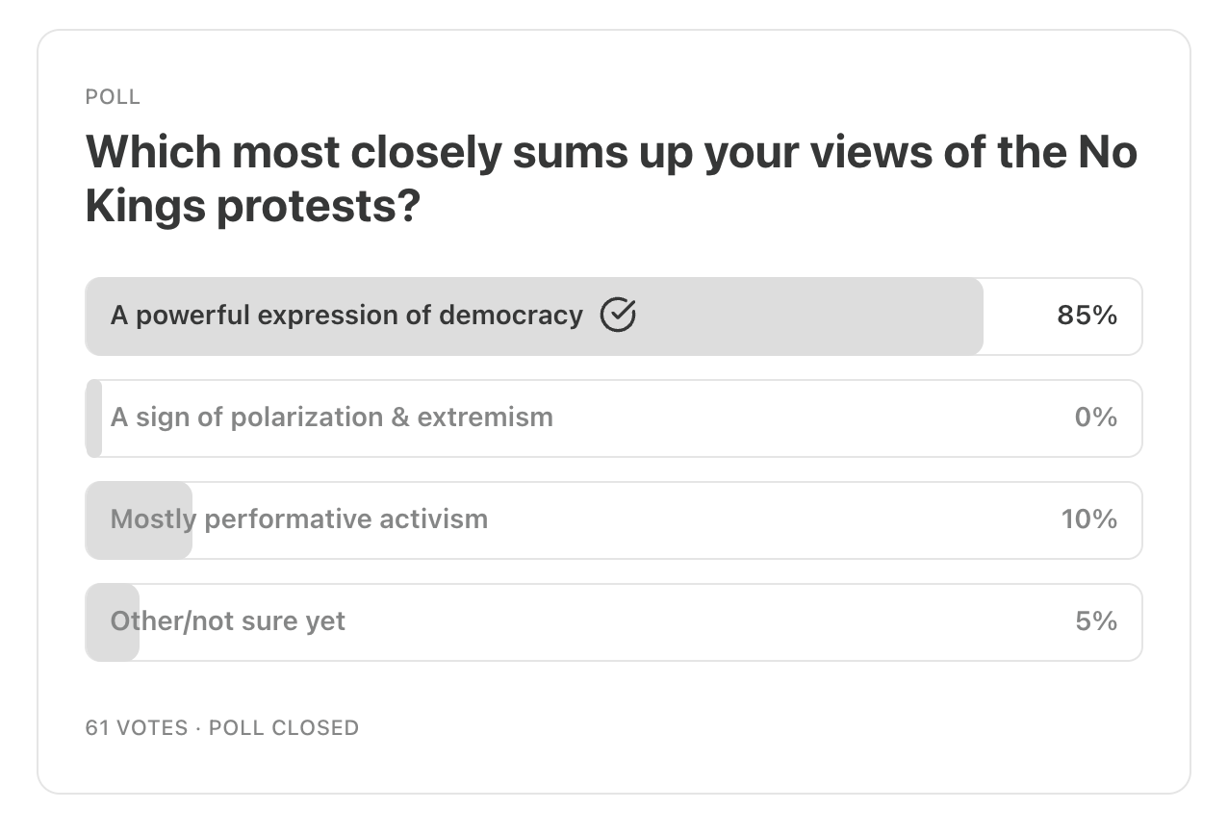Click the '61 VOTES' count text

137,728
